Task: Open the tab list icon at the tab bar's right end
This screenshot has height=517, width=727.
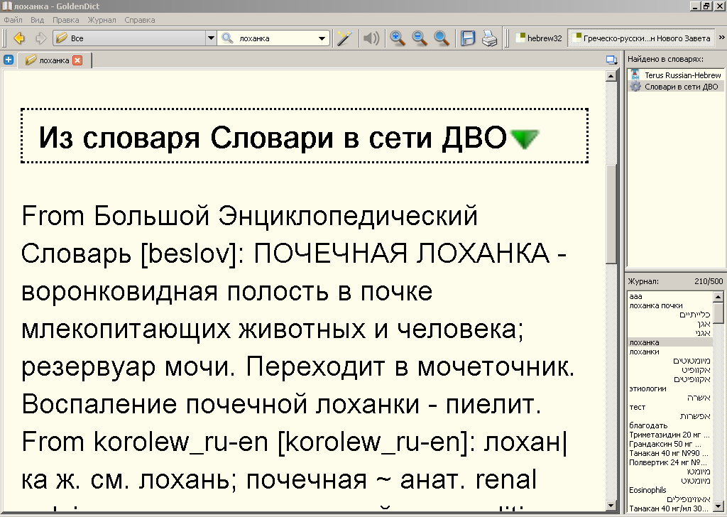Action: click(x=611, y=60)
